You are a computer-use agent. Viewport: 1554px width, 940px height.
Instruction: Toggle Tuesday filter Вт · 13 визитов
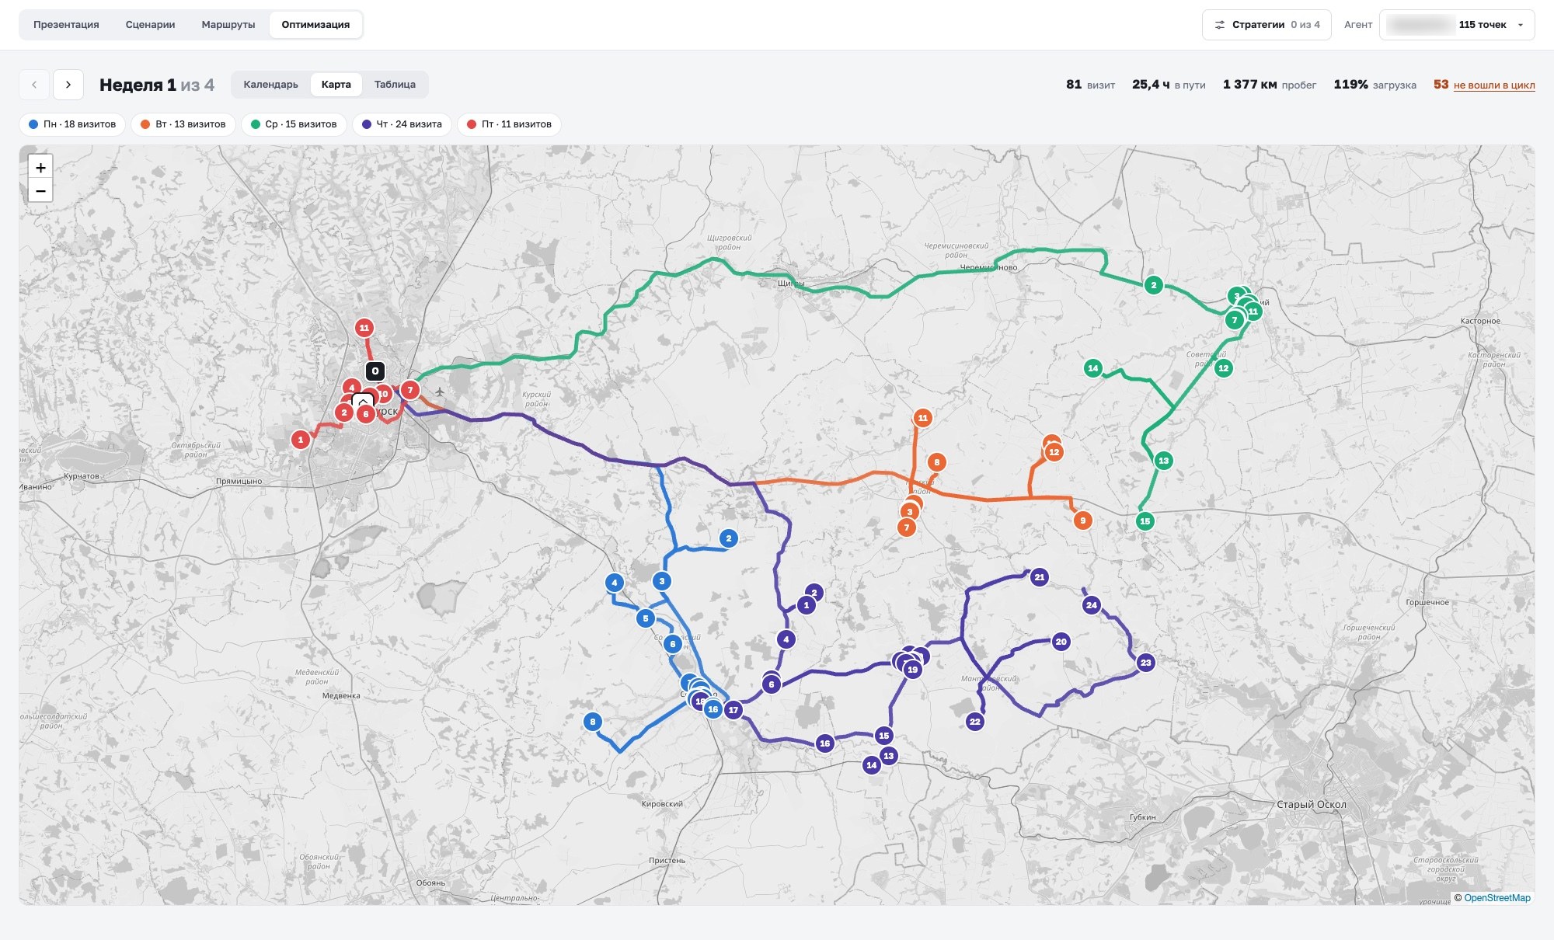[x=183, y=124]
